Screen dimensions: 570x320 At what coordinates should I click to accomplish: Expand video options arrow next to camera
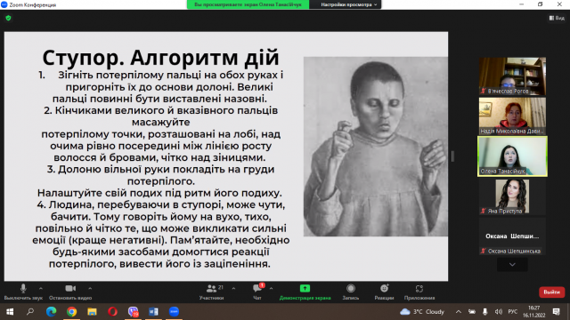90,289
